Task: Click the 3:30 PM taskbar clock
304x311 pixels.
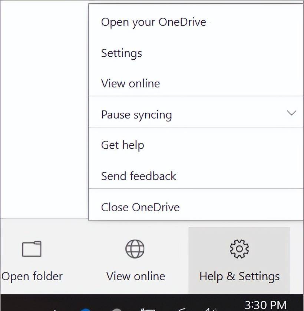Action: [x=265, y=305]
